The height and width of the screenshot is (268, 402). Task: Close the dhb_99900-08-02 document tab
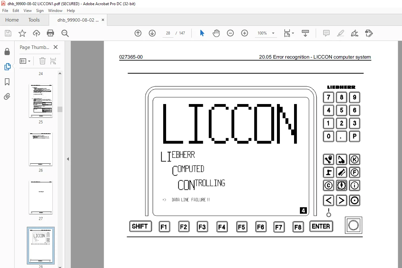click(x=103, y=20)
